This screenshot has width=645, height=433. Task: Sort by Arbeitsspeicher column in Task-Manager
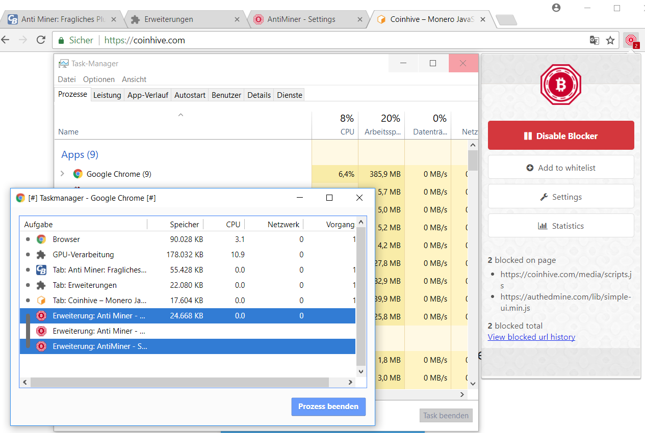click(381, 125)
